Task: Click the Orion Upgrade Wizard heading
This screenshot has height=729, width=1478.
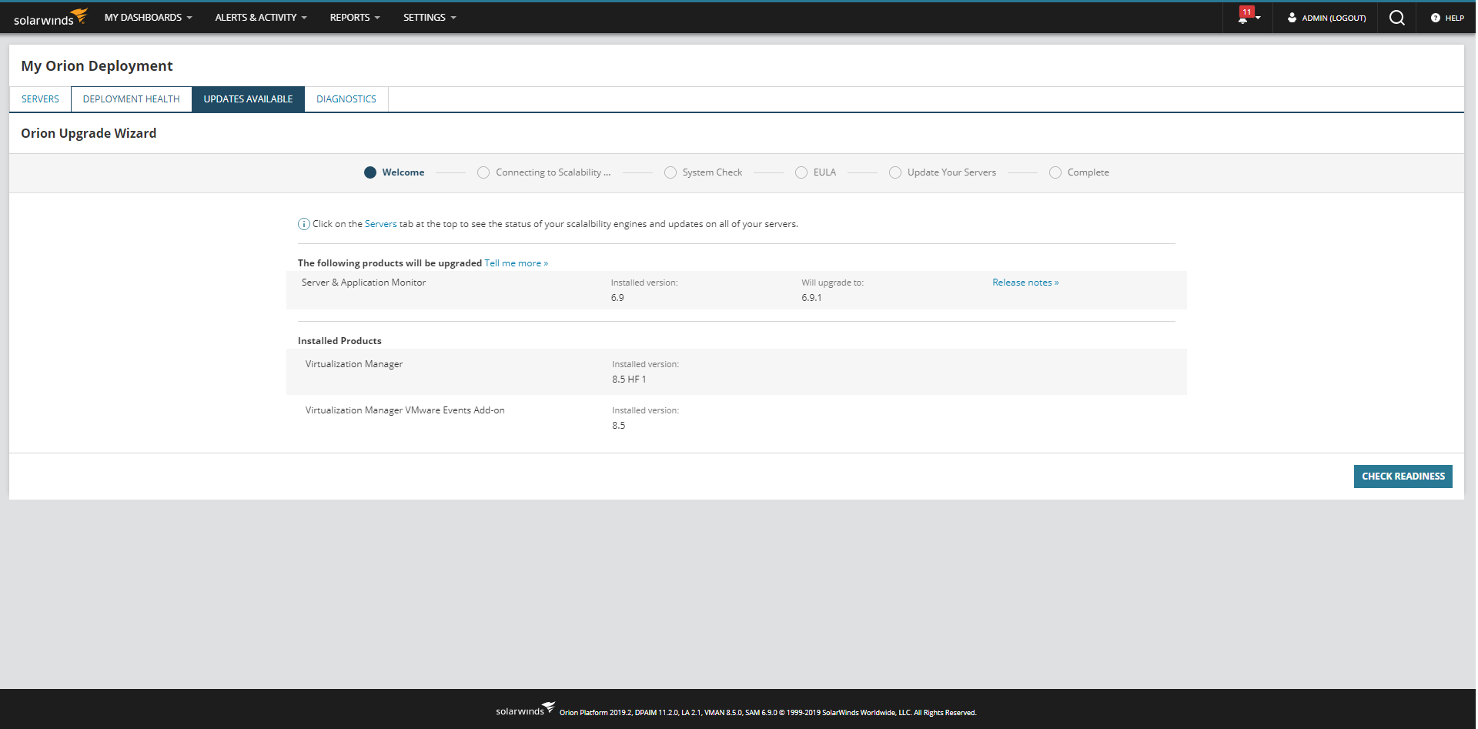Action: coord(89,133)
